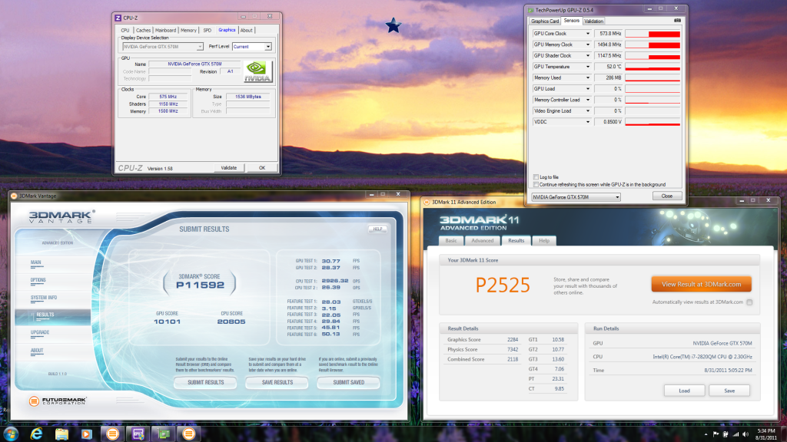Click the NVIDIA logo in CPU-Z

click(257, 71)
